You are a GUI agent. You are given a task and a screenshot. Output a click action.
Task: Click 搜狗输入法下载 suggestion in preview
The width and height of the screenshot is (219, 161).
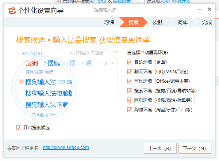pyautogui.click(x=47, y=105)
